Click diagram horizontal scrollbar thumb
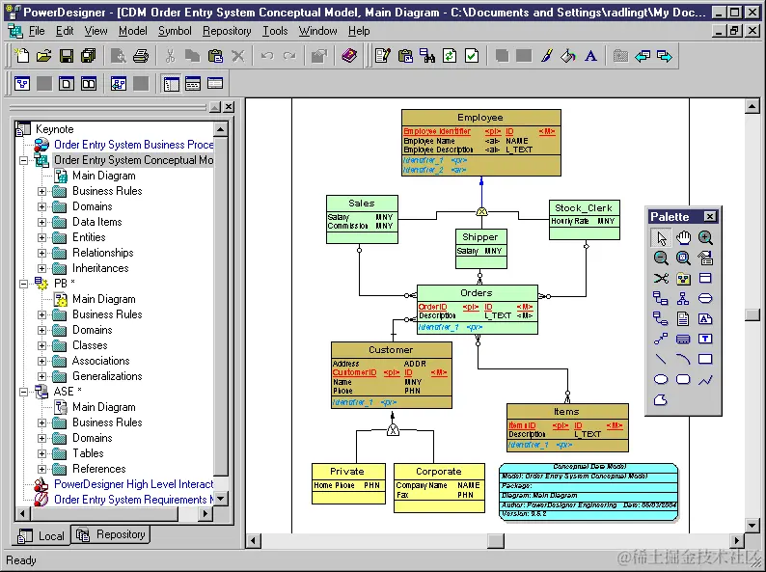This screenshot has height=572, width=766. (495, 541)
